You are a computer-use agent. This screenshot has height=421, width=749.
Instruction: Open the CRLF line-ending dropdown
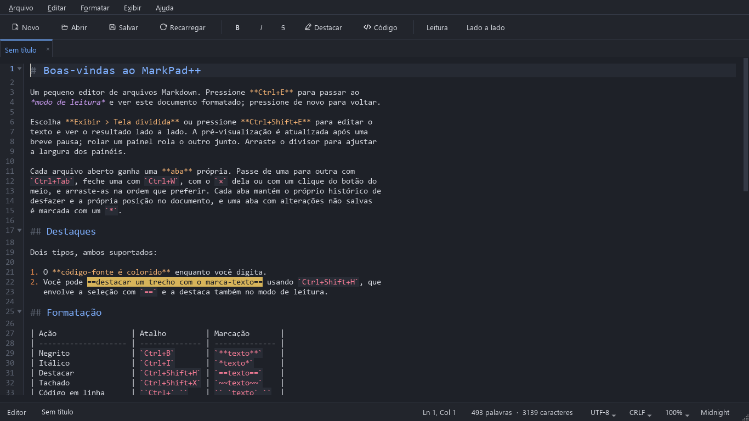(640, 412)
